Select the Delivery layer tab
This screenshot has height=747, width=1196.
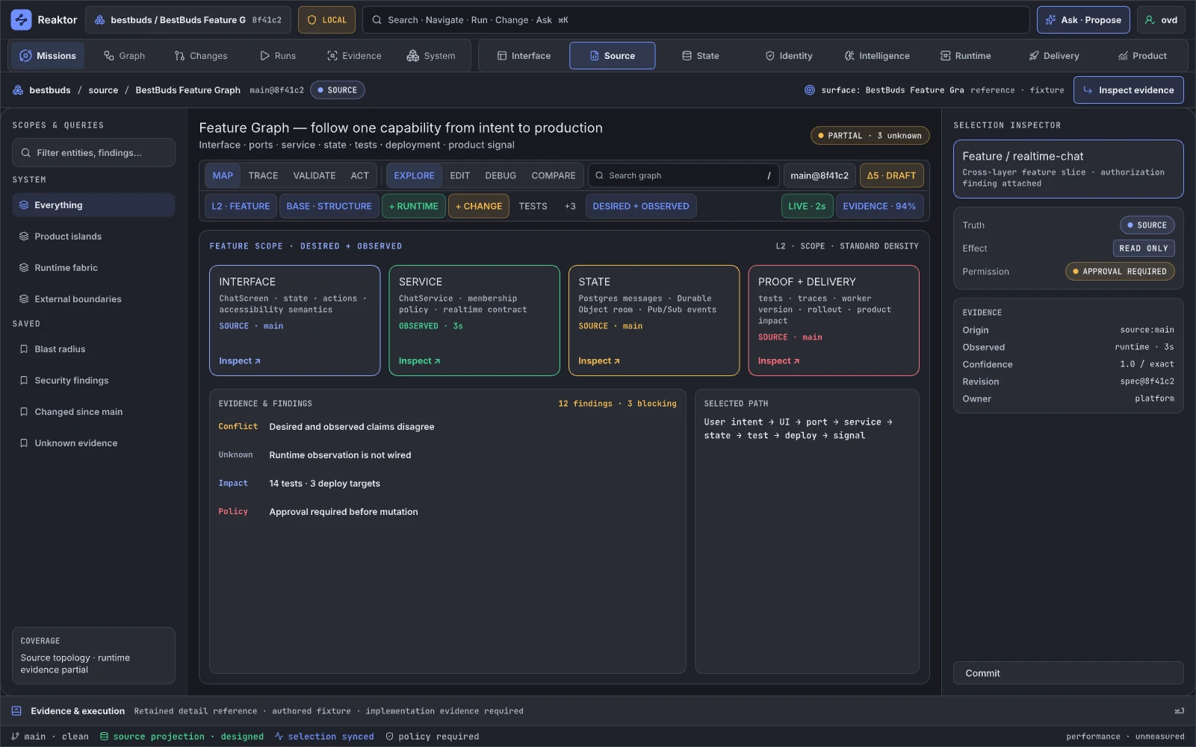pyautogui.click(x=1053, y=56)
